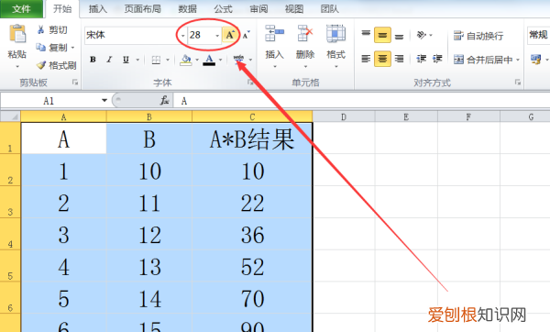
Task: Click the Cut (剪切) scissors icon
Action: tap(40, 30)
